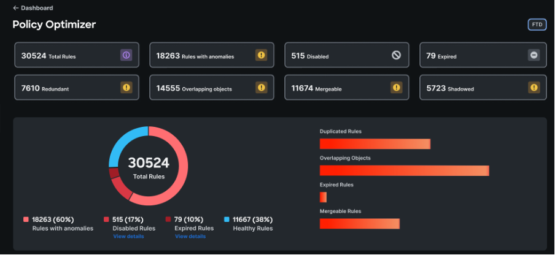The height and width of the screenshot is (255, 555).
Task: Click warning icon on Rules with anomalies card
Action: 262,55
